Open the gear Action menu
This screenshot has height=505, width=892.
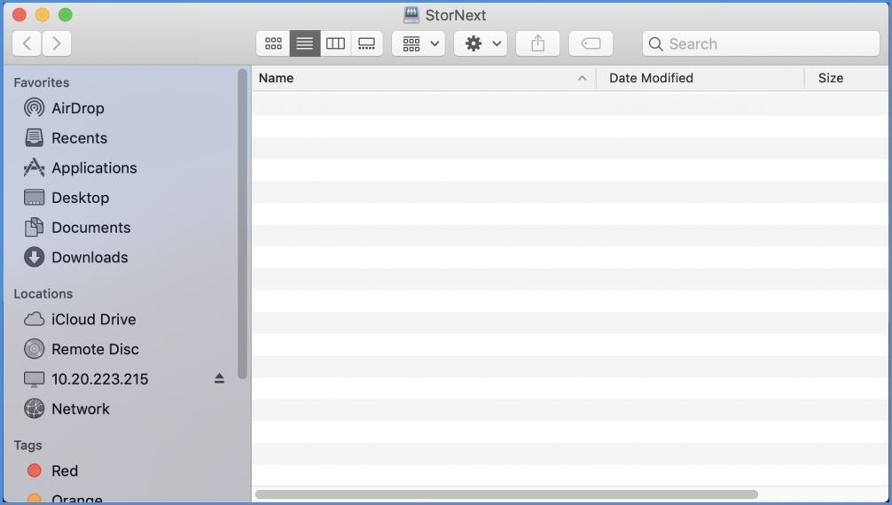pyautogui.click(x=481, y=43)
